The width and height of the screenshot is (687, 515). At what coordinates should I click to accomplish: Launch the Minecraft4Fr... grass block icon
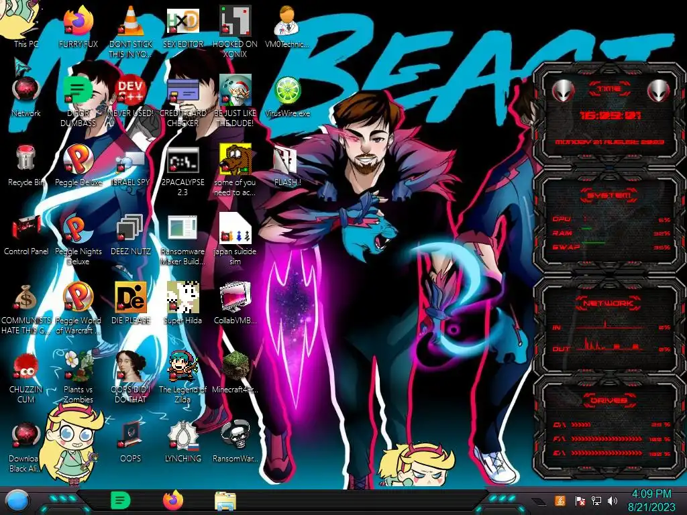point(235,371)
